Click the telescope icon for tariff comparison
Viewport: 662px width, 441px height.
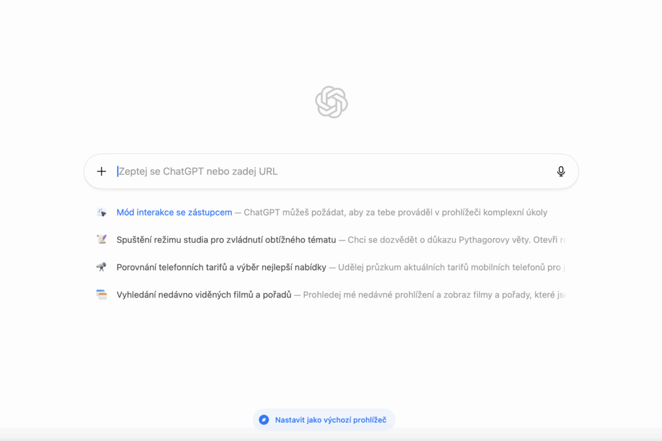click(x=102, y=267)
